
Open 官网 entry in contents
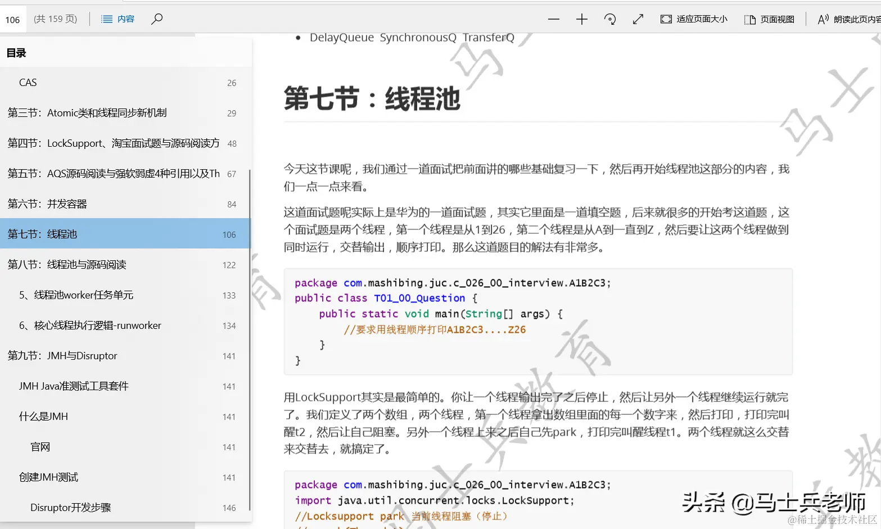pyautogui.click(x=126, y=447)
